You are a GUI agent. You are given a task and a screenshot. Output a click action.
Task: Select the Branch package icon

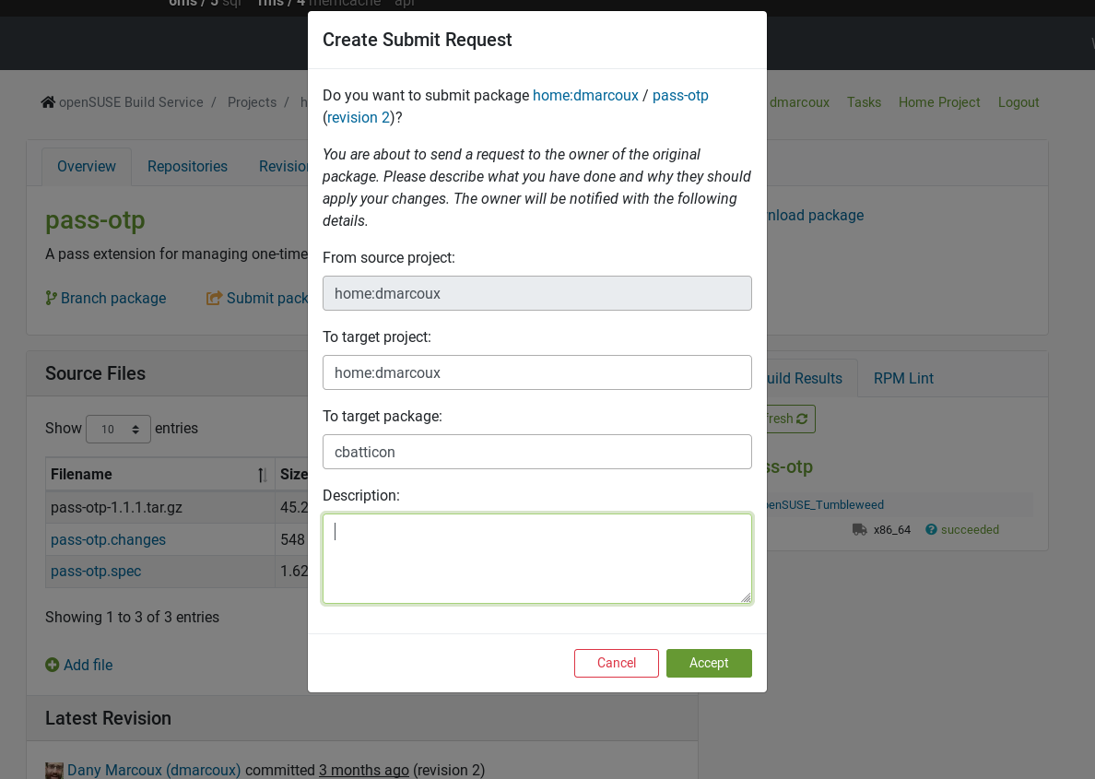pos(52,298)
